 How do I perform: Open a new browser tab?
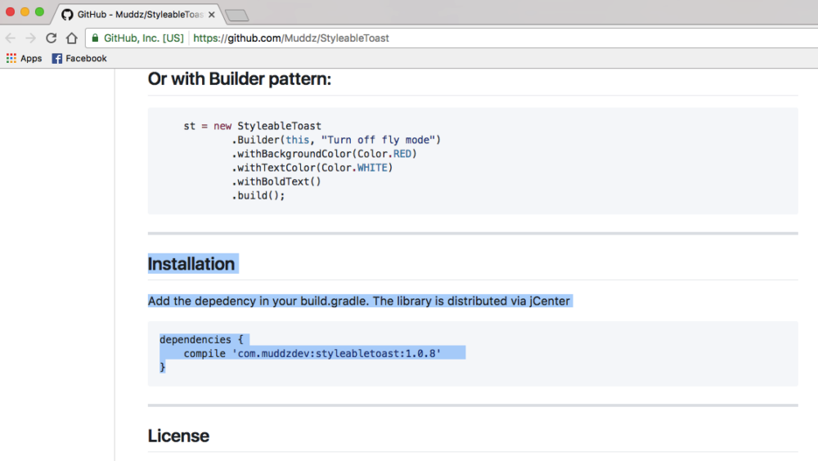[236, 15]
